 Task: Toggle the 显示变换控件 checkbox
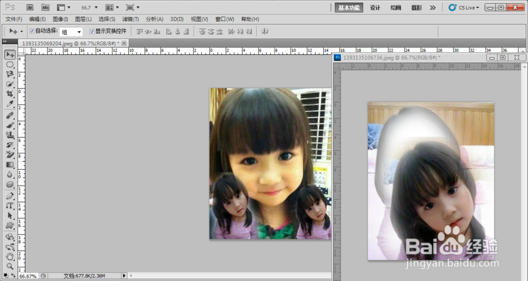click(x=92, y=31)
